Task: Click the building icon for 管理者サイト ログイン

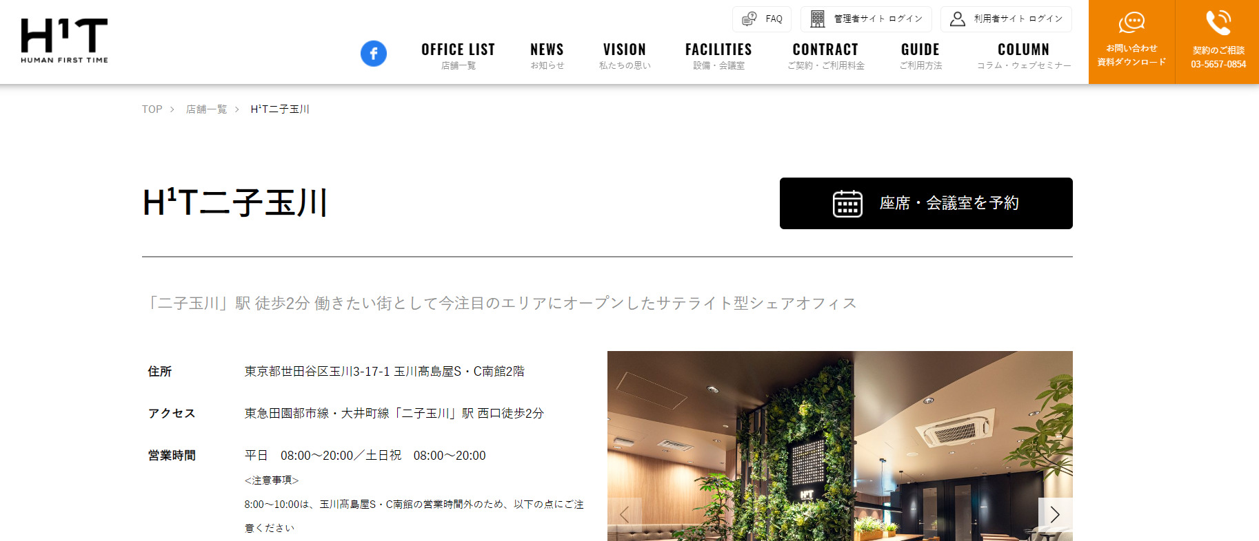Action: [818, 19]
